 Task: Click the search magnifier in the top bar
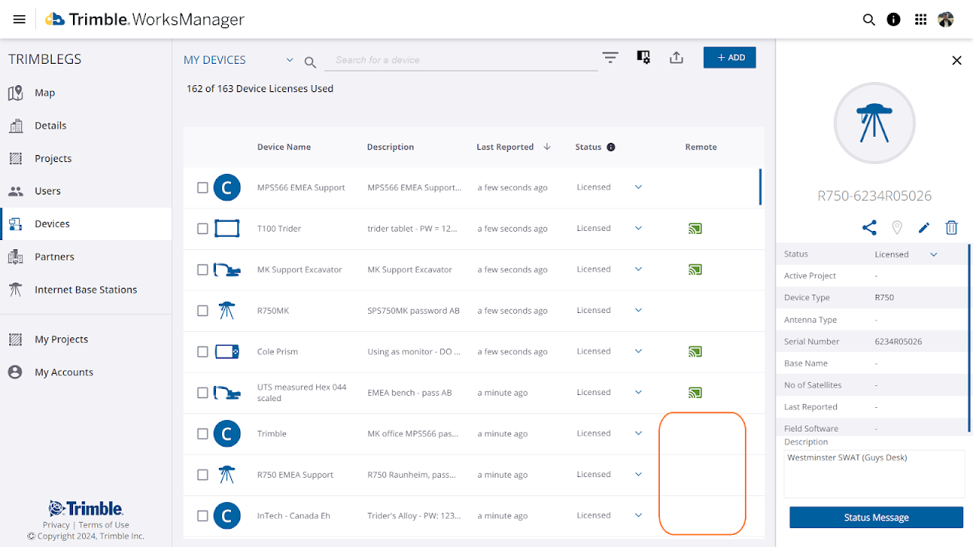869,20
